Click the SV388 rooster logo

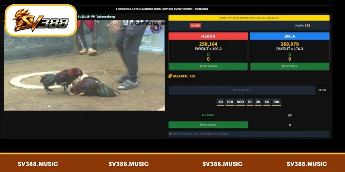41,20
